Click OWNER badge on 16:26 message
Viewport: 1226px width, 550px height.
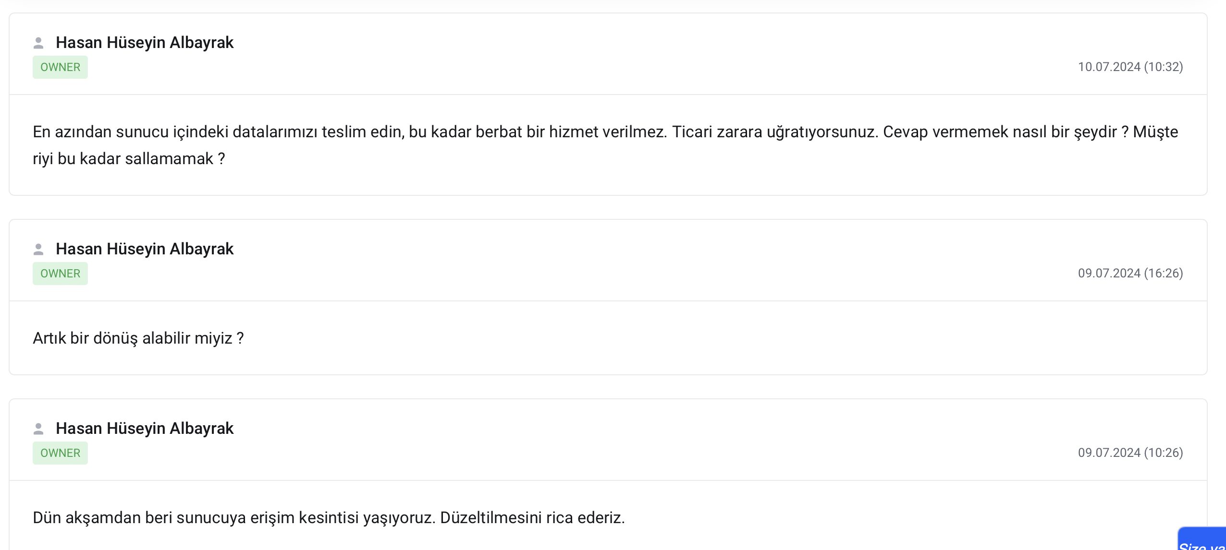(60, 274)
